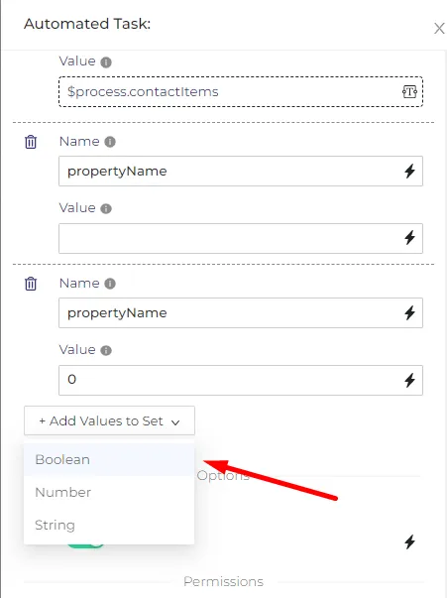
Task: Close the Automated Task panel
Action: [x=439, y=28]
